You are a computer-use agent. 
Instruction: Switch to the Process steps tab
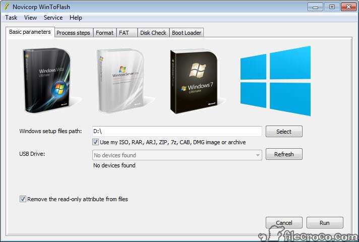pos(73,33)
